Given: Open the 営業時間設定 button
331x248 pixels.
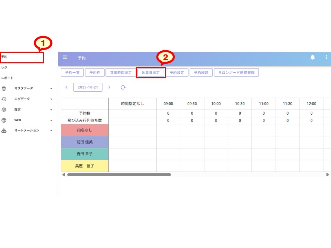Looking at the screenshot, I should (x=121, y=73).
